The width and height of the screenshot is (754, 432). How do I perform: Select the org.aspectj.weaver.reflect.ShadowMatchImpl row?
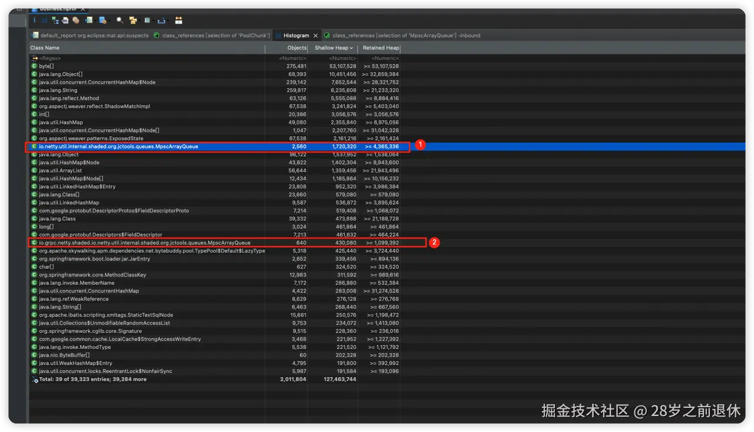tap(215, 106)
